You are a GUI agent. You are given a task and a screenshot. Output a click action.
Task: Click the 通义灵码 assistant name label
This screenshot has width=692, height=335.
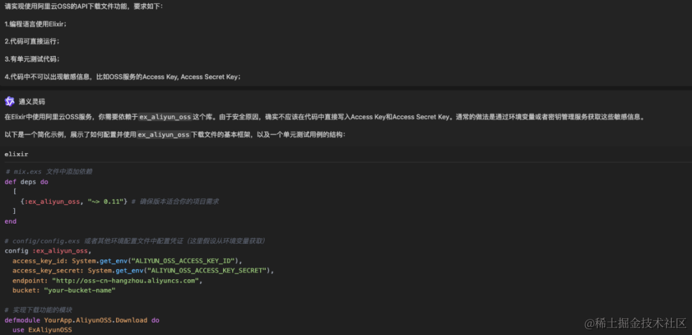pos(31,101)
